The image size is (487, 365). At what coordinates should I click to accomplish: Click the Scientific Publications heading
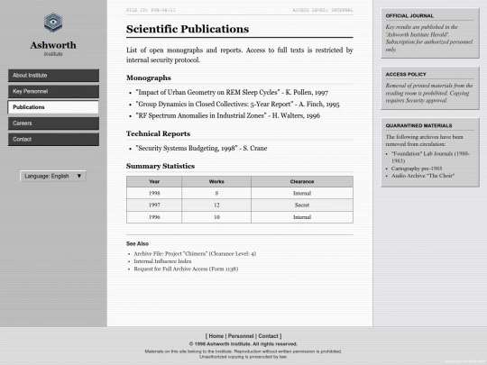188,29
